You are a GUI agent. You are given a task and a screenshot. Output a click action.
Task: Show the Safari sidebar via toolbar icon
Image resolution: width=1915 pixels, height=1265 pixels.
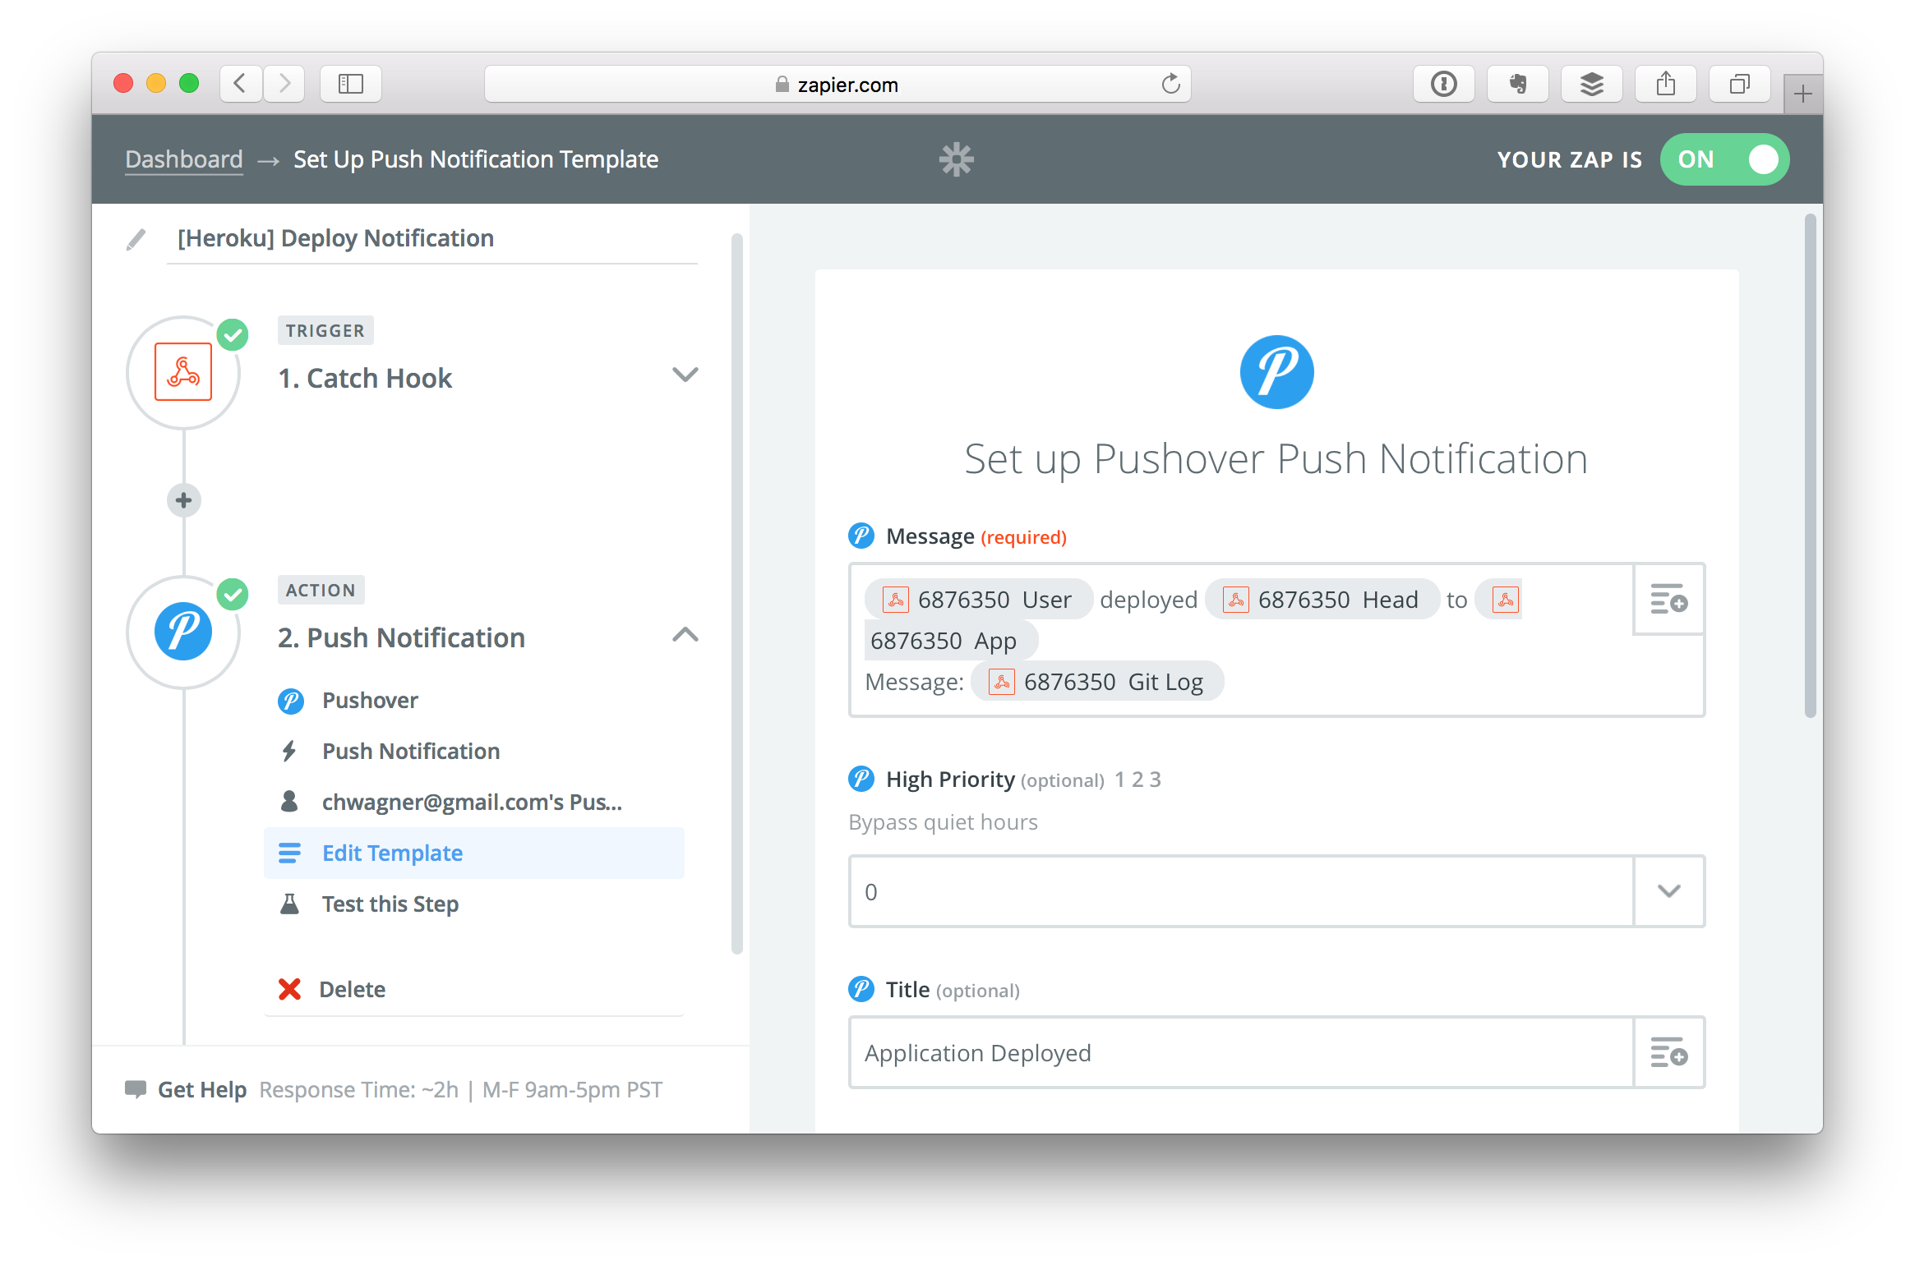pos(351,84)
